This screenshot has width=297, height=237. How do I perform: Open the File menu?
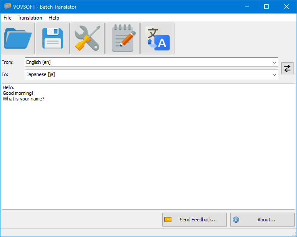point(7,18)
